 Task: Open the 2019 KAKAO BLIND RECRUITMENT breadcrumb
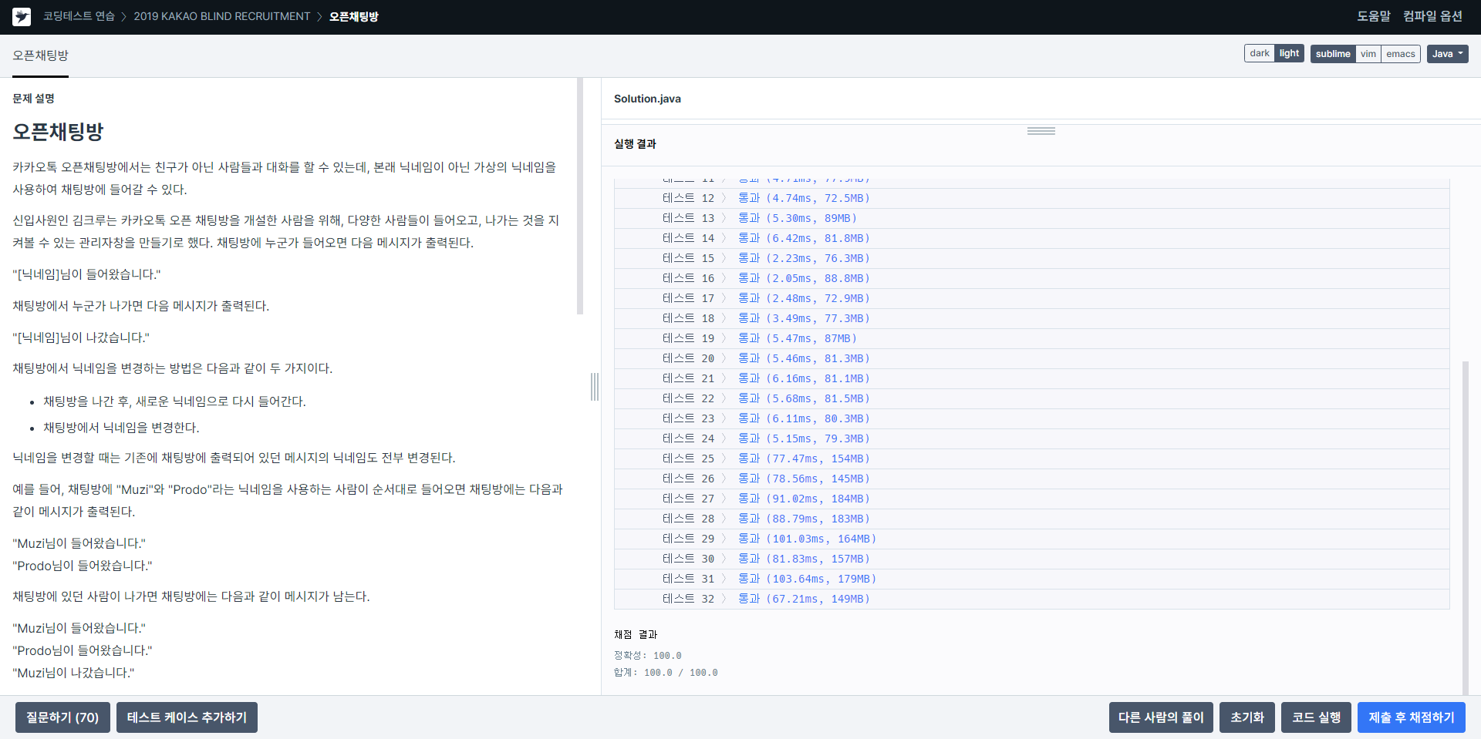click(222, 16)
